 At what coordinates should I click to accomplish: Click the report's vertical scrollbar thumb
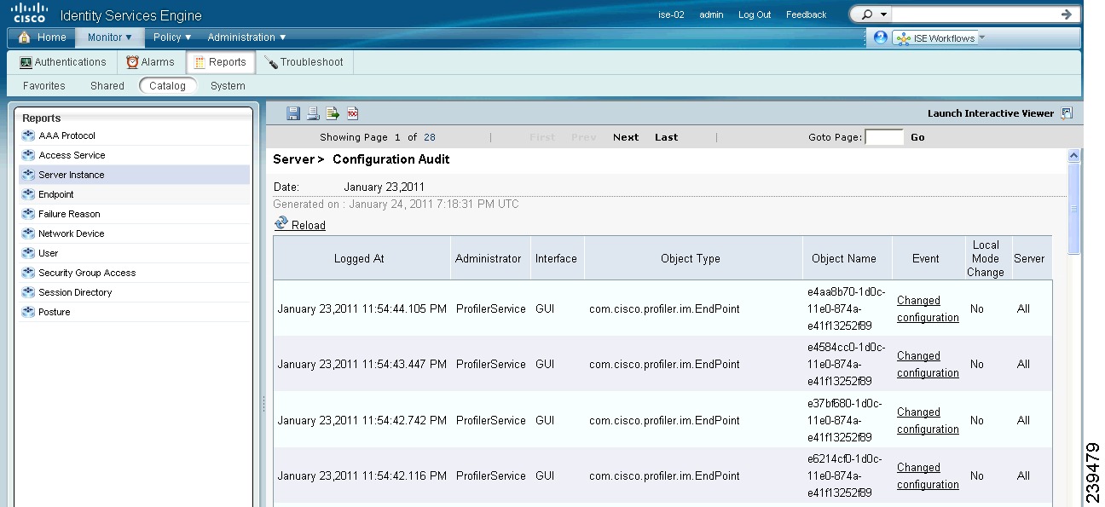(1074, 208)
